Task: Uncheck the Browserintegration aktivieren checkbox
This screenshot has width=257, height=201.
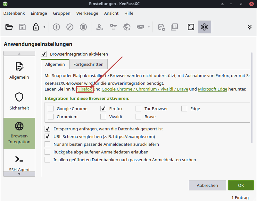Action: tap(44, 54)
